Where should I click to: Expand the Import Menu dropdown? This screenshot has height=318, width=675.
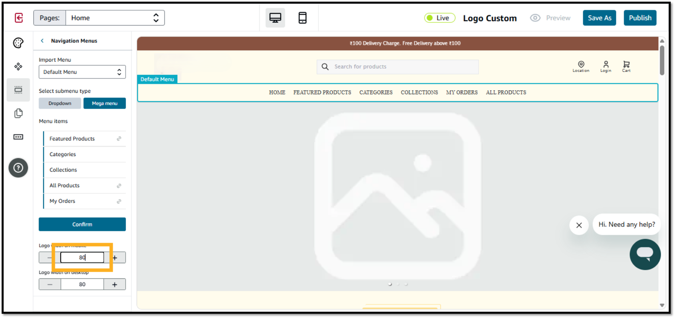(82, 72)
